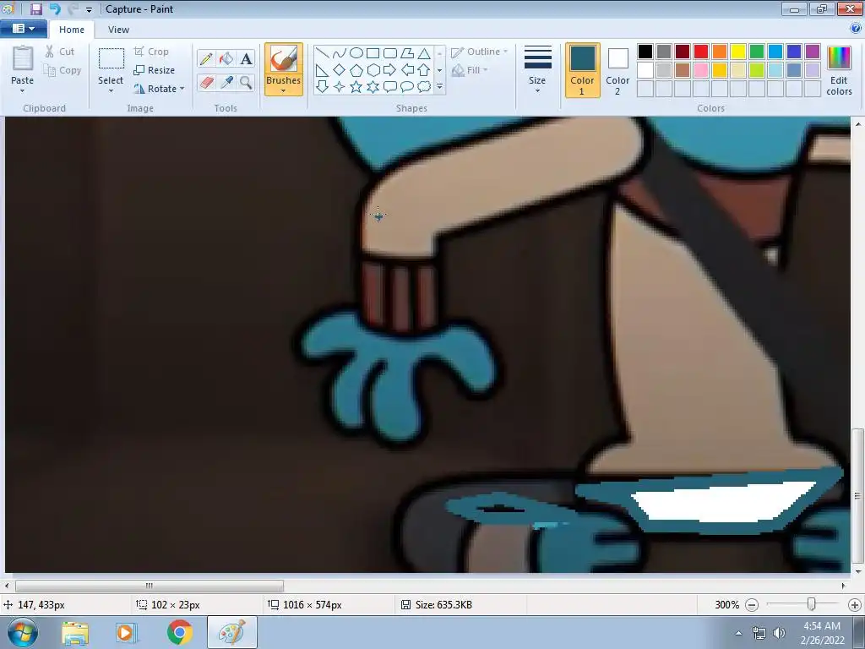The image size is (865, 649).
Task: Choose the Curve shape
Action: 340,53
